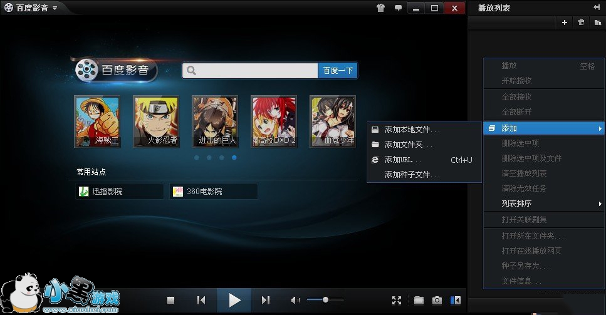
Task: Choose 添加种子文件... from submenu
Action: [x=424, y=175]
